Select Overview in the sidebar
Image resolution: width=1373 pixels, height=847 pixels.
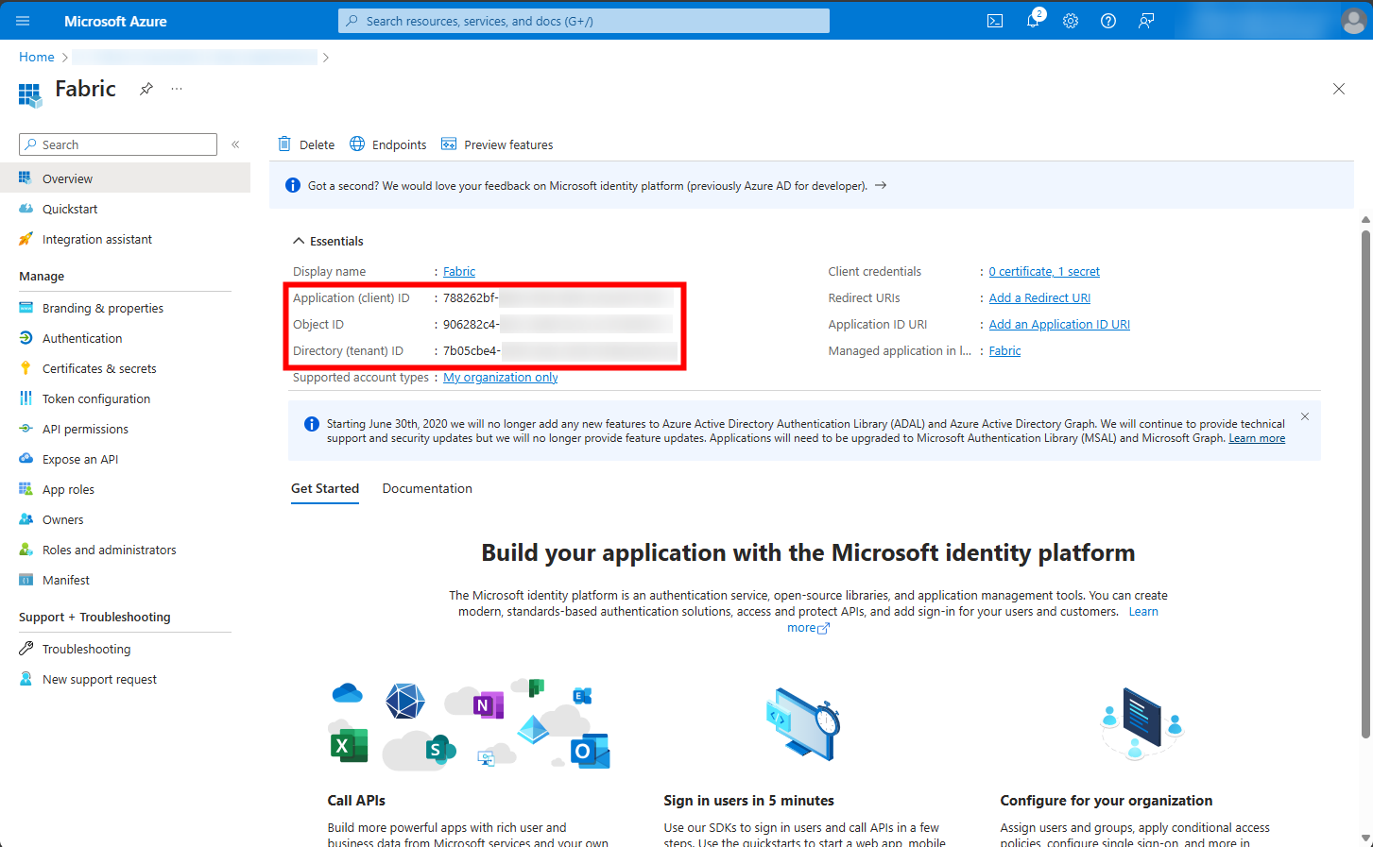[x=125, y=178]
